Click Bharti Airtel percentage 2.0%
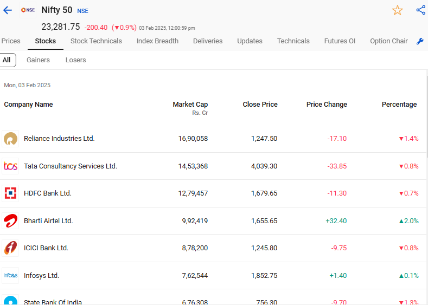The height and width of the screenshot is (305, 428). (x=408, y=221)
